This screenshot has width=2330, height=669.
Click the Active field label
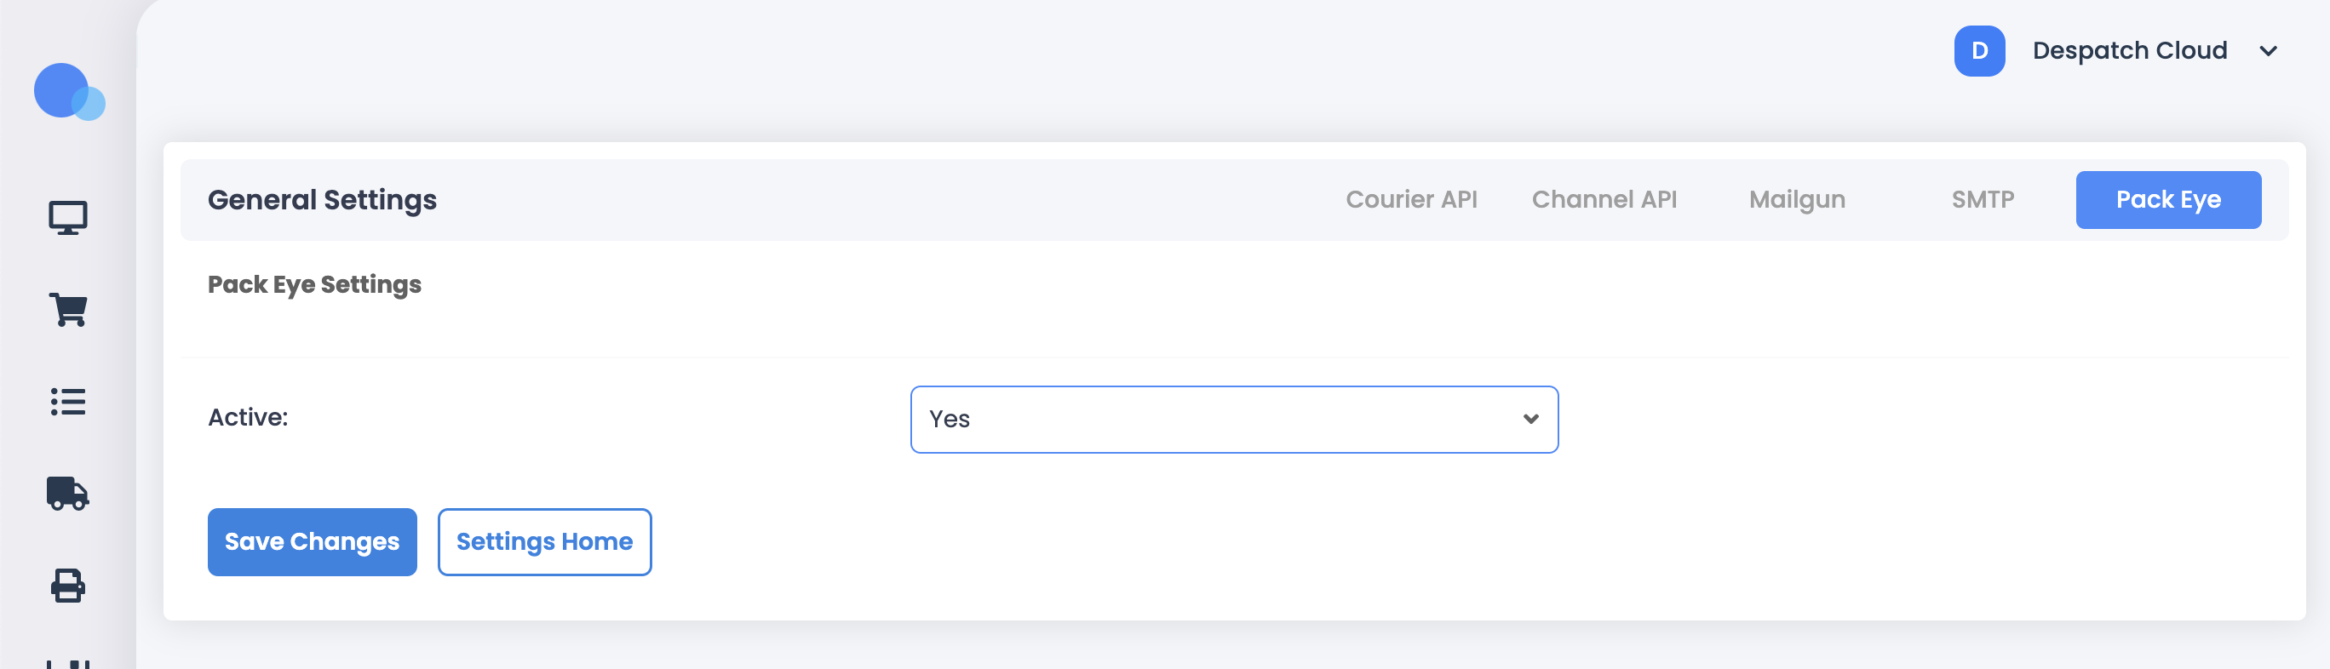point(248,418)
